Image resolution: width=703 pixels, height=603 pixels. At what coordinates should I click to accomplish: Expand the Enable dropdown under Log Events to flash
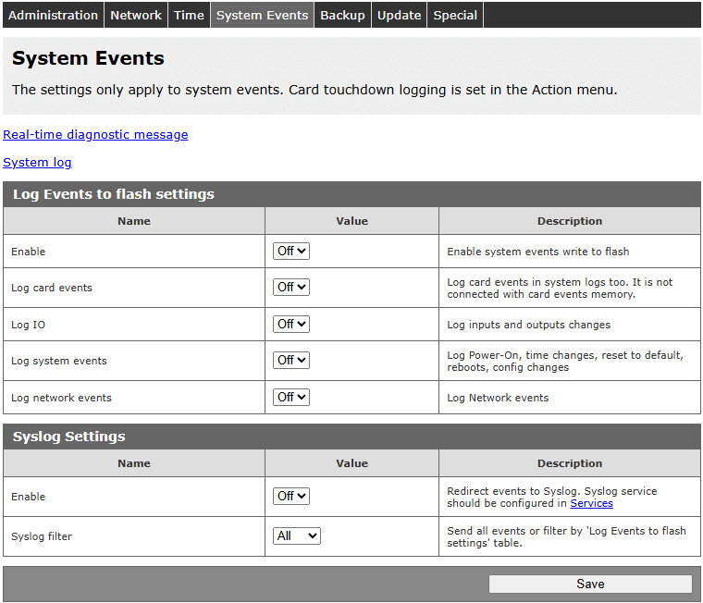291,251
